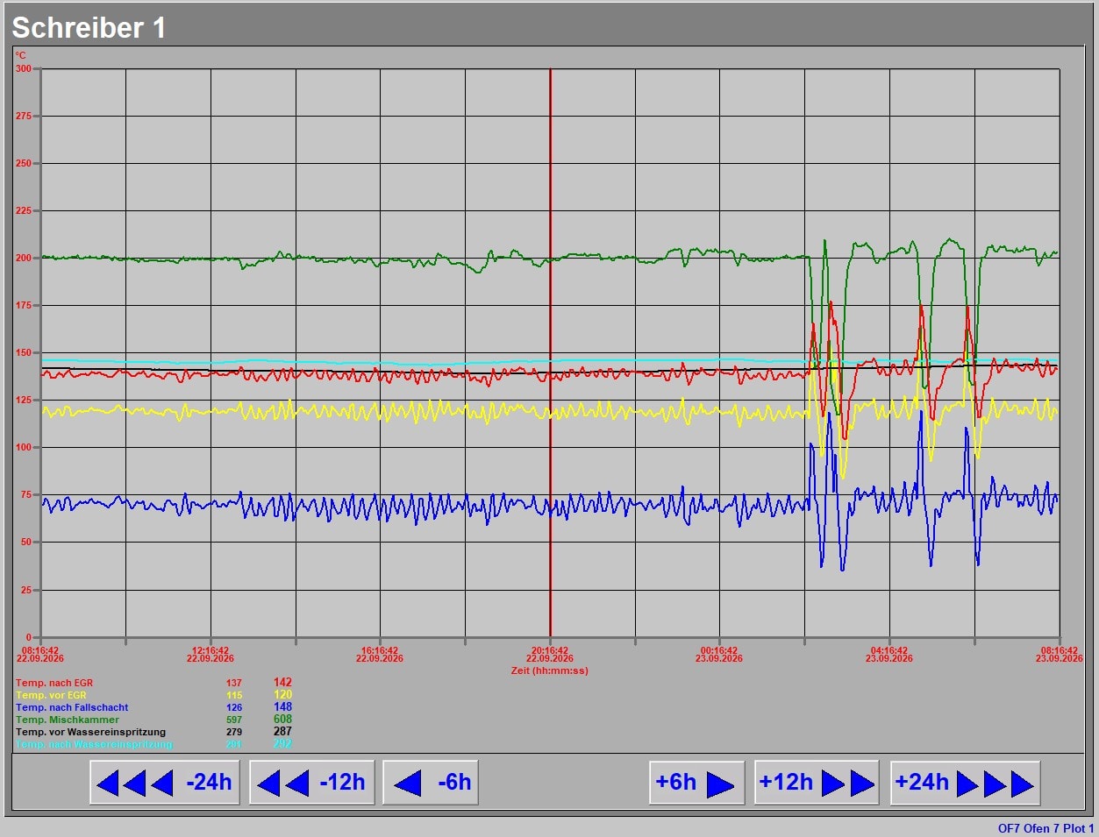Click time label 16:16:42 22.09.2026
This screenshot has width=1099, height=837.
(x=380, y=655)
